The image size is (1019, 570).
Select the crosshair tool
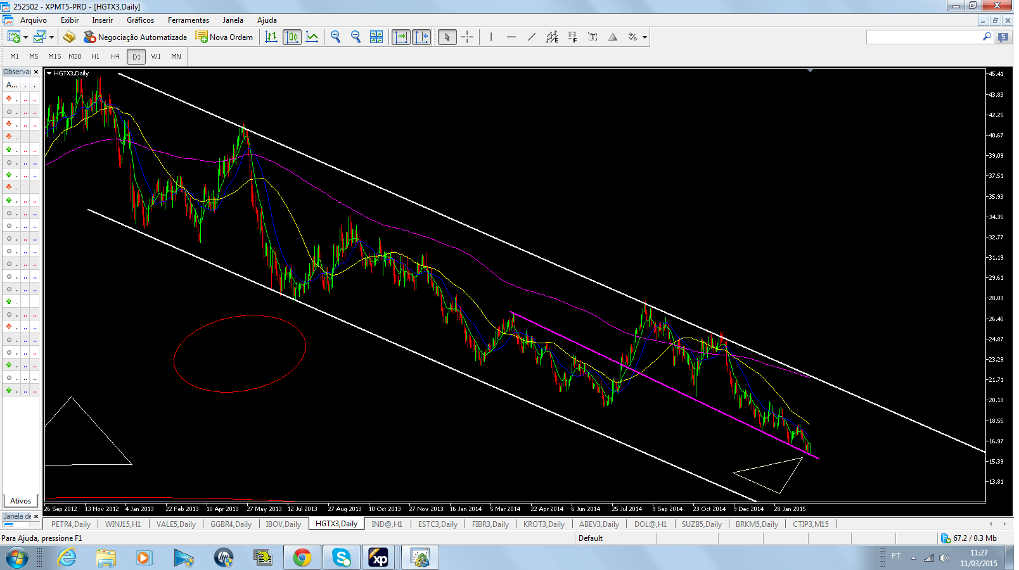click(467, 37)
